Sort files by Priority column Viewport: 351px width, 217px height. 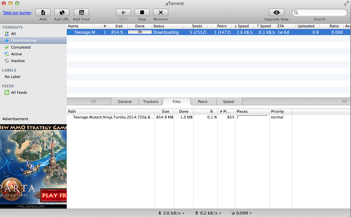coord(281,111)
